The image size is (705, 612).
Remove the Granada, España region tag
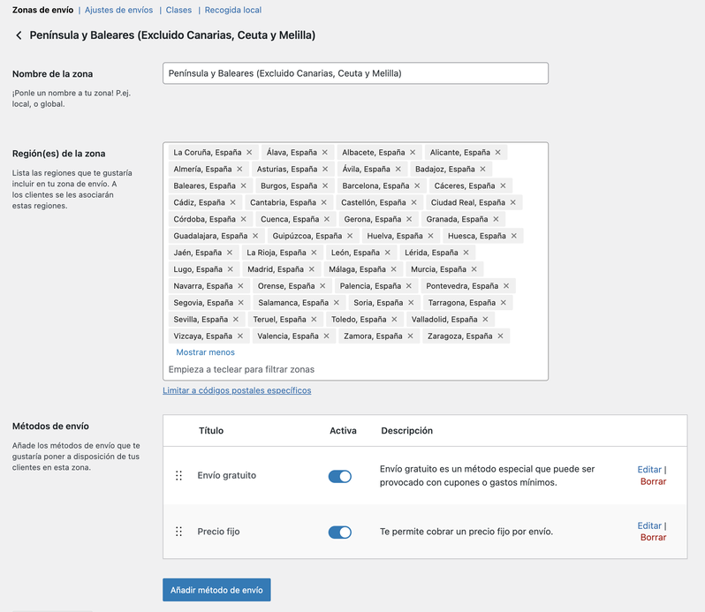coord(496,219)
